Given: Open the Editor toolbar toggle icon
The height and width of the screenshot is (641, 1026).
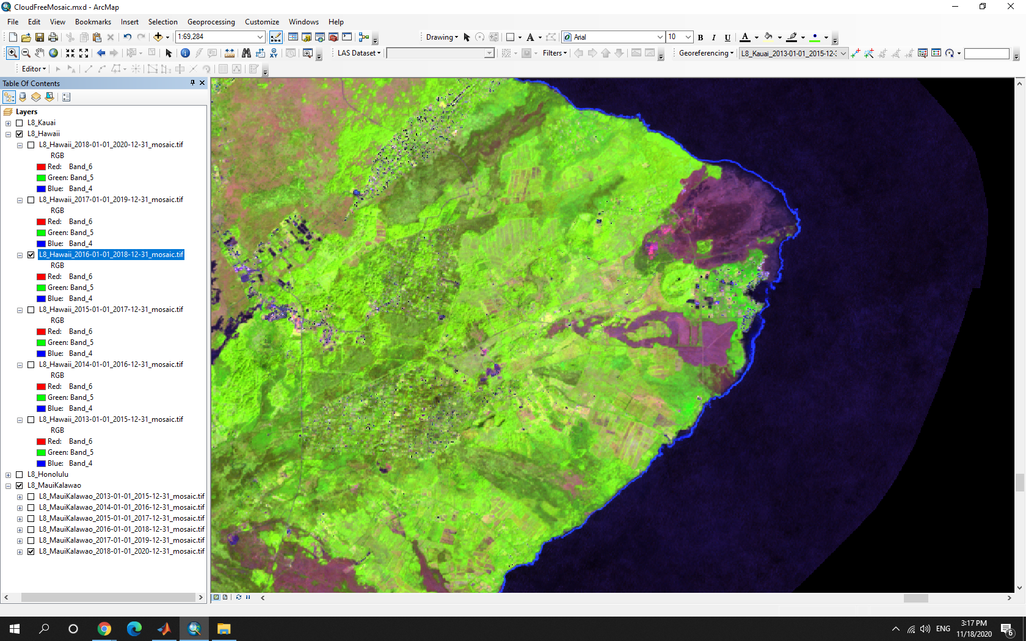Looking at the screenshot, I should click(276, 37).
